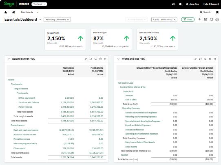Click the favorites star icon

tap(6, 12)
